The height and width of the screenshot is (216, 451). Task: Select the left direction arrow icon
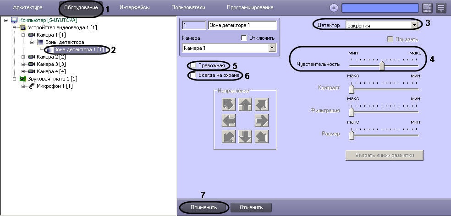tap(229, 121)
